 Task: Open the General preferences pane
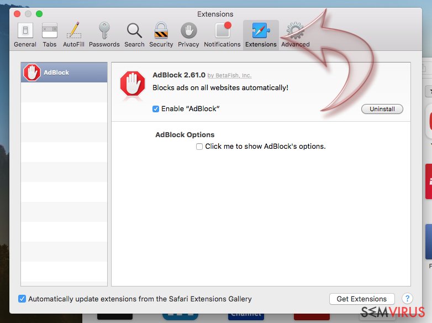point(25,35)
